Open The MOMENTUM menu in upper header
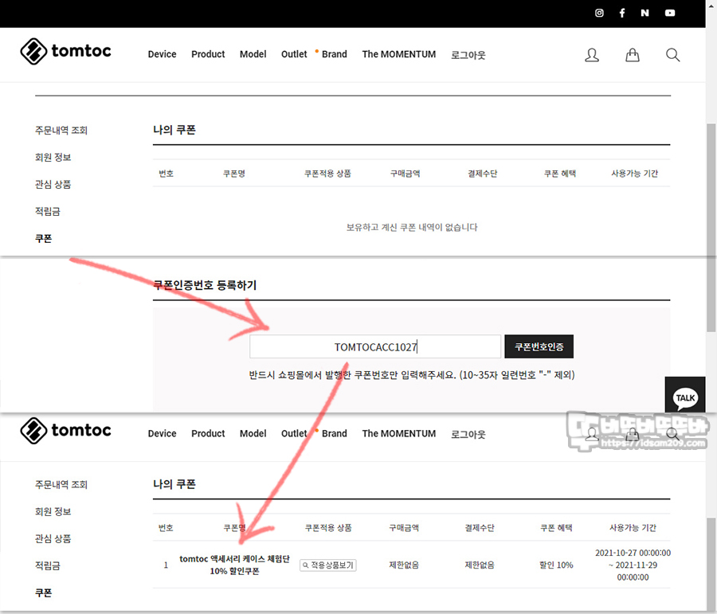Image resolution: width=717 pixels, height=614 pixels. [399, 54]
